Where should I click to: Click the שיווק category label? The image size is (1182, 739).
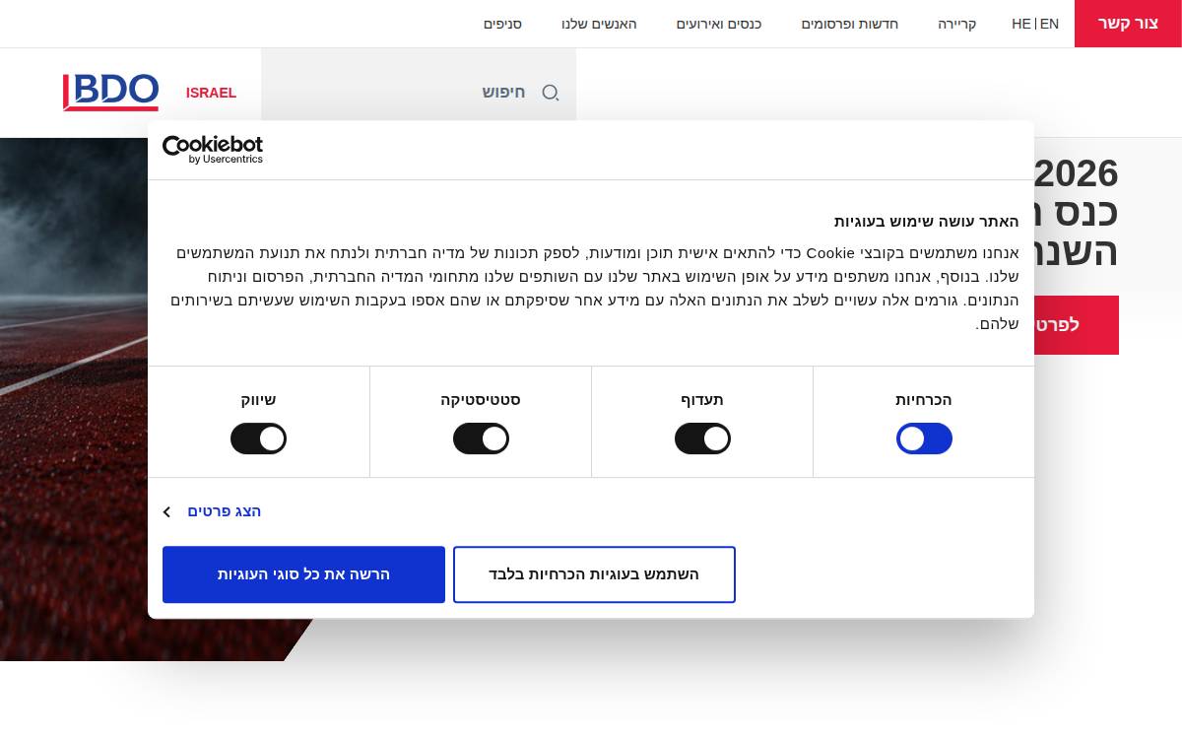258,400
